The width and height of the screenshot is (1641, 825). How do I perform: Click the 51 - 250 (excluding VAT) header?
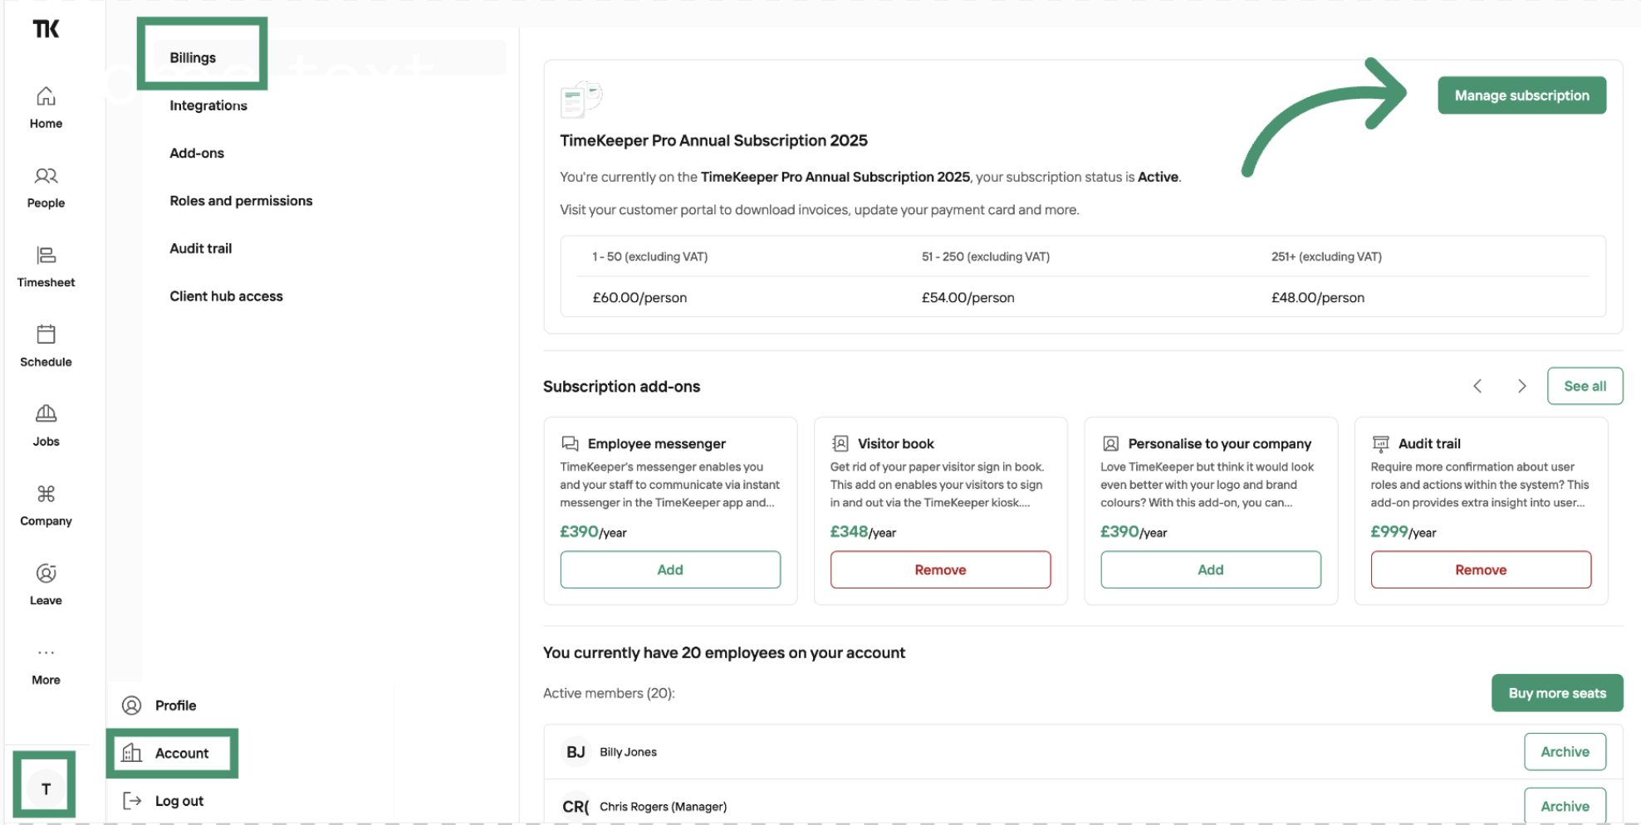pyautogui.click(x=986, y=256)
